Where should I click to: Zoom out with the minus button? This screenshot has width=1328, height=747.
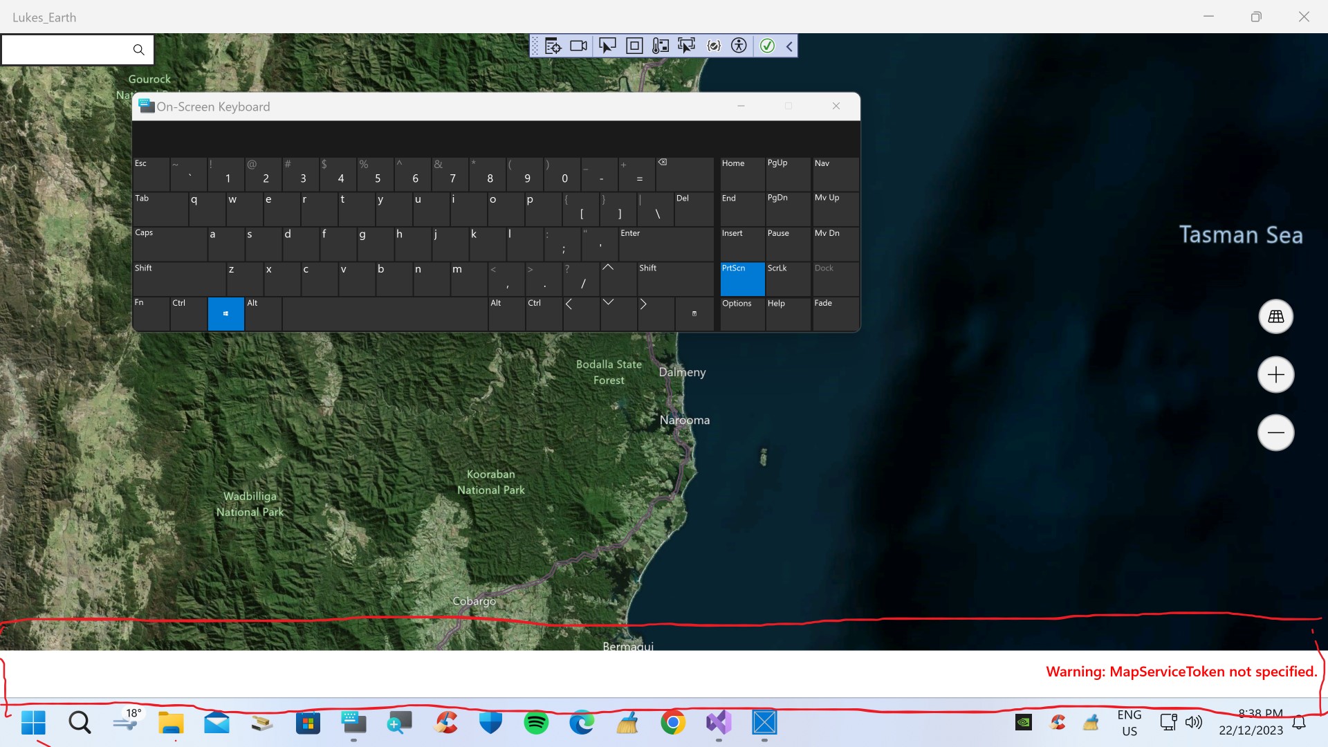(x=1275, y=433)
